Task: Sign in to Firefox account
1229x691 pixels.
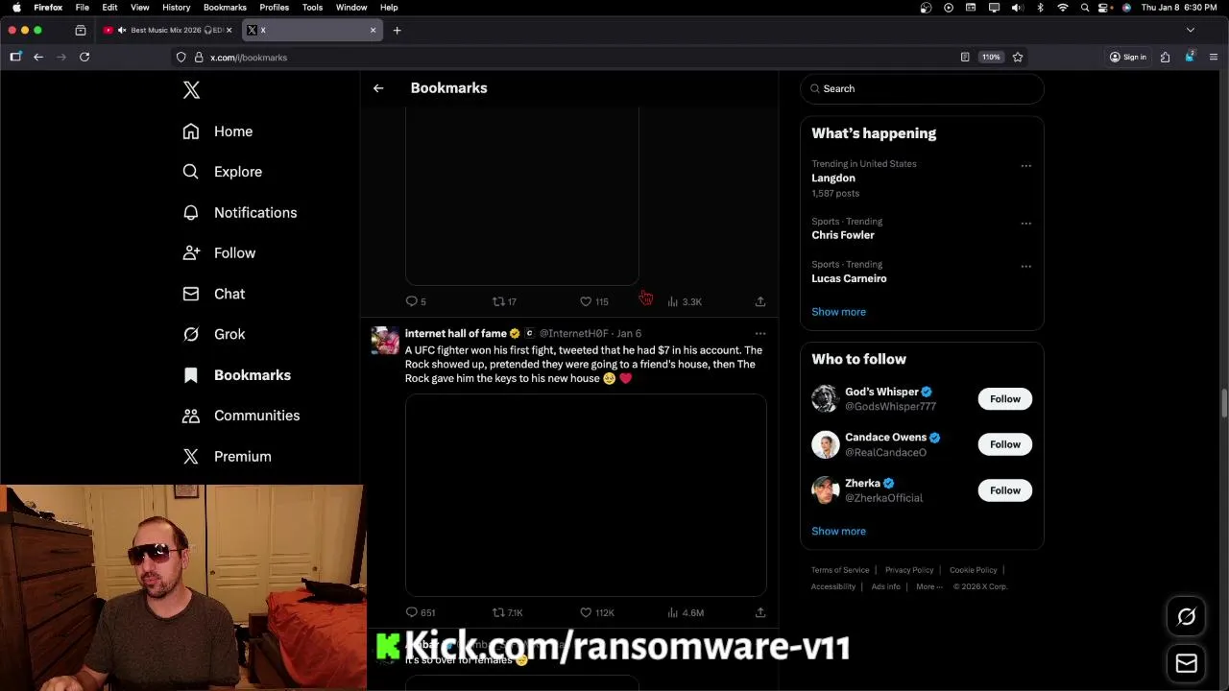Action: coord(1128,58)
